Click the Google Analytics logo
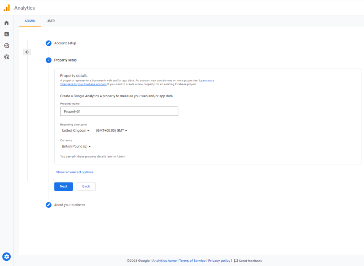 point(6,7)
